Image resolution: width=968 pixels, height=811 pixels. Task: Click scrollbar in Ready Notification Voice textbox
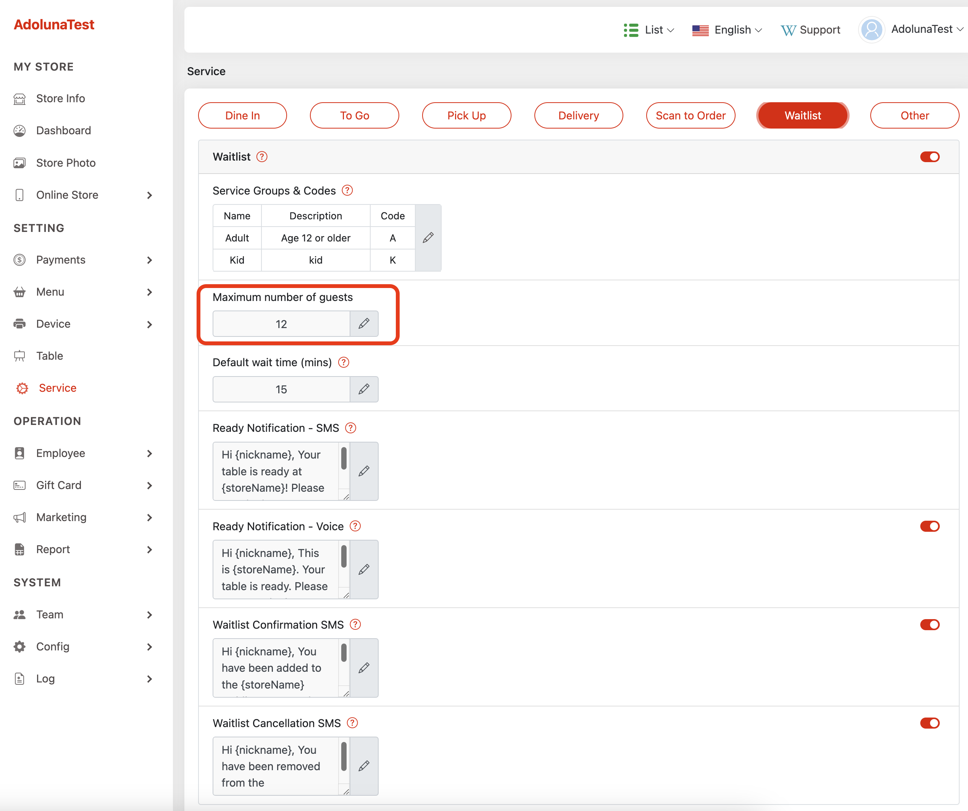click(x=344, y=557)
